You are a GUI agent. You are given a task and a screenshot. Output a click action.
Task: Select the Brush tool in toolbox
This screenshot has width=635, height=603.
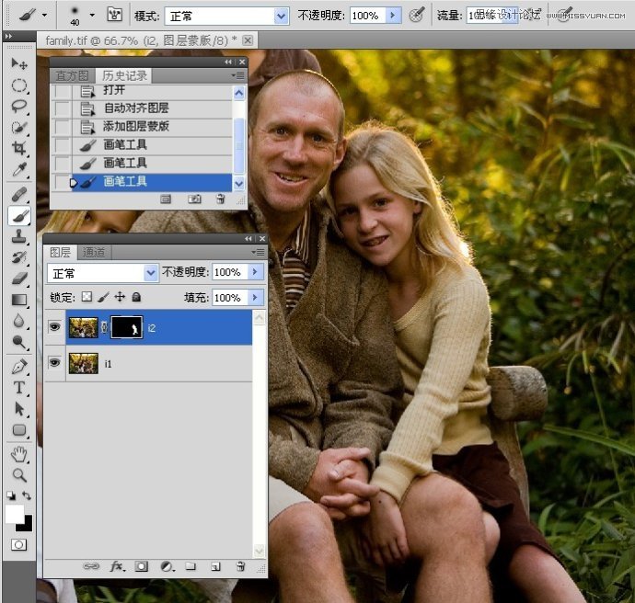pyautogui.click(x=19, y=216)
